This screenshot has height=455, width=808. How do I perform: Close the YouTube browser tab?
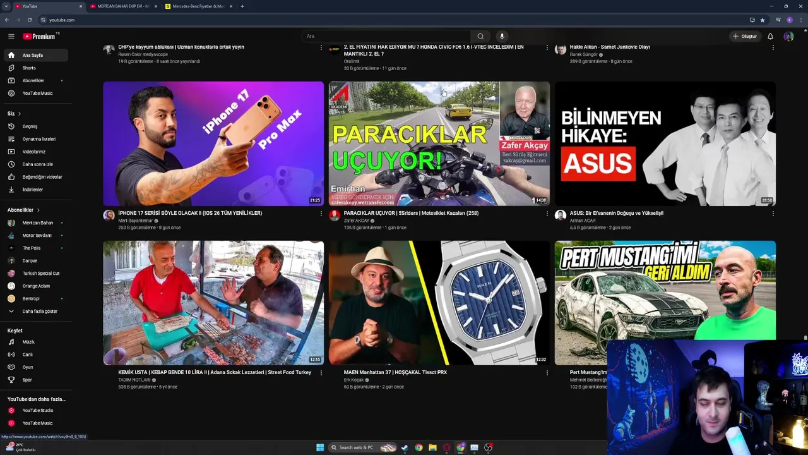[81, 6]
